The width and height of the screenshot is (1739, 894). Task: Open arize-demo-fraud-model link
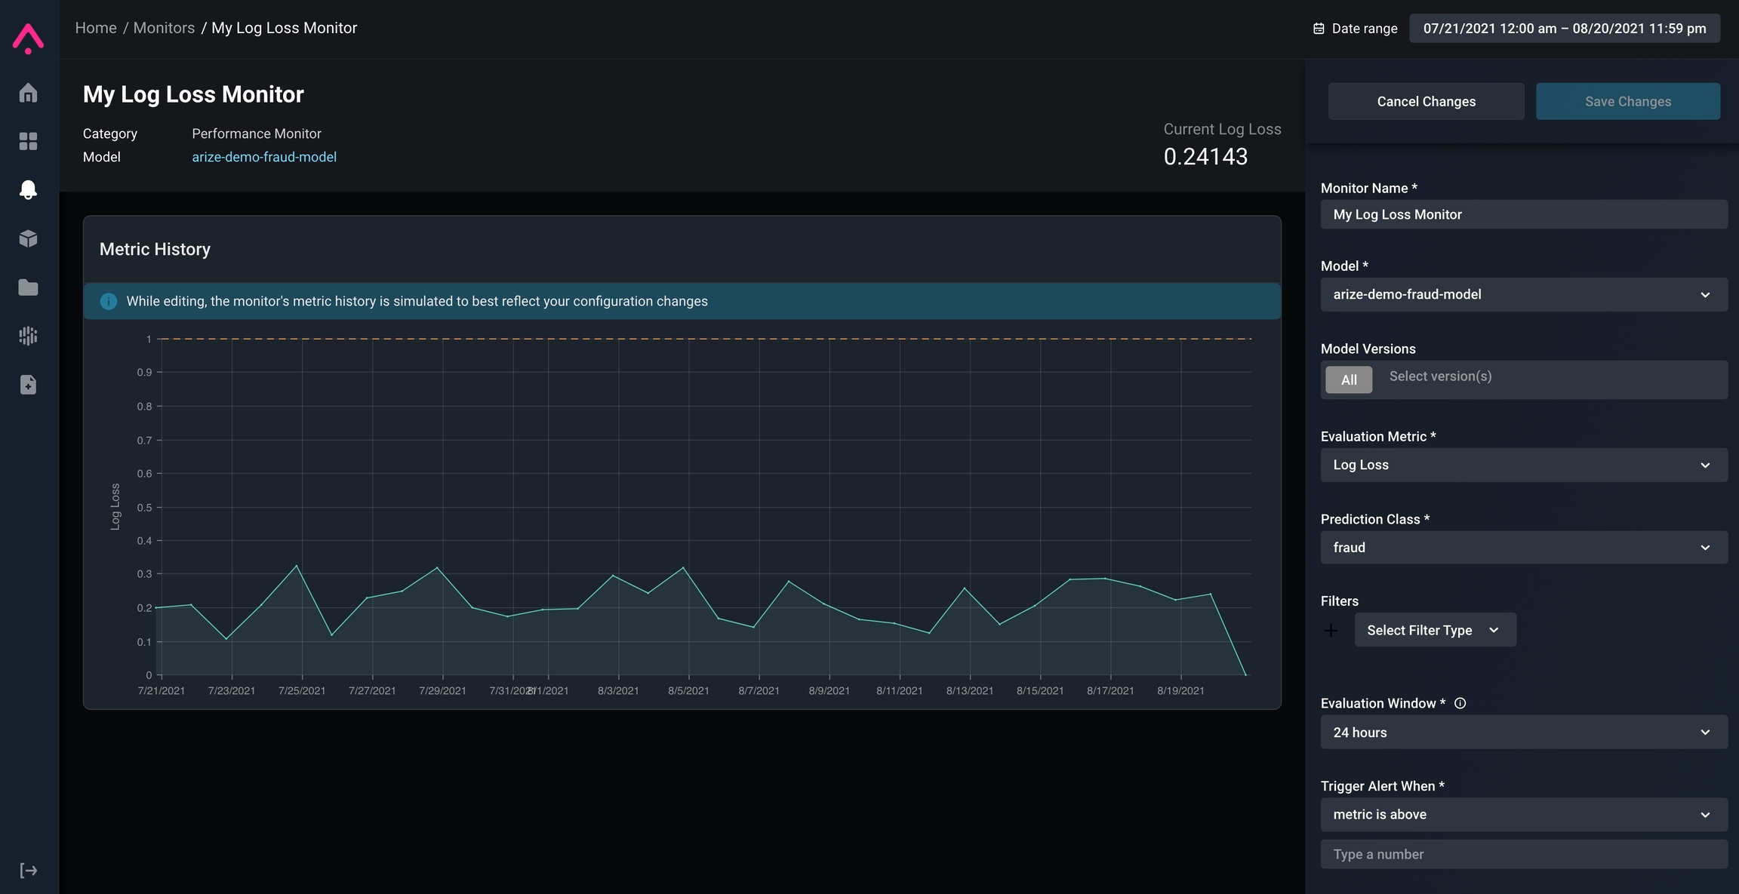tap(264, 157)
